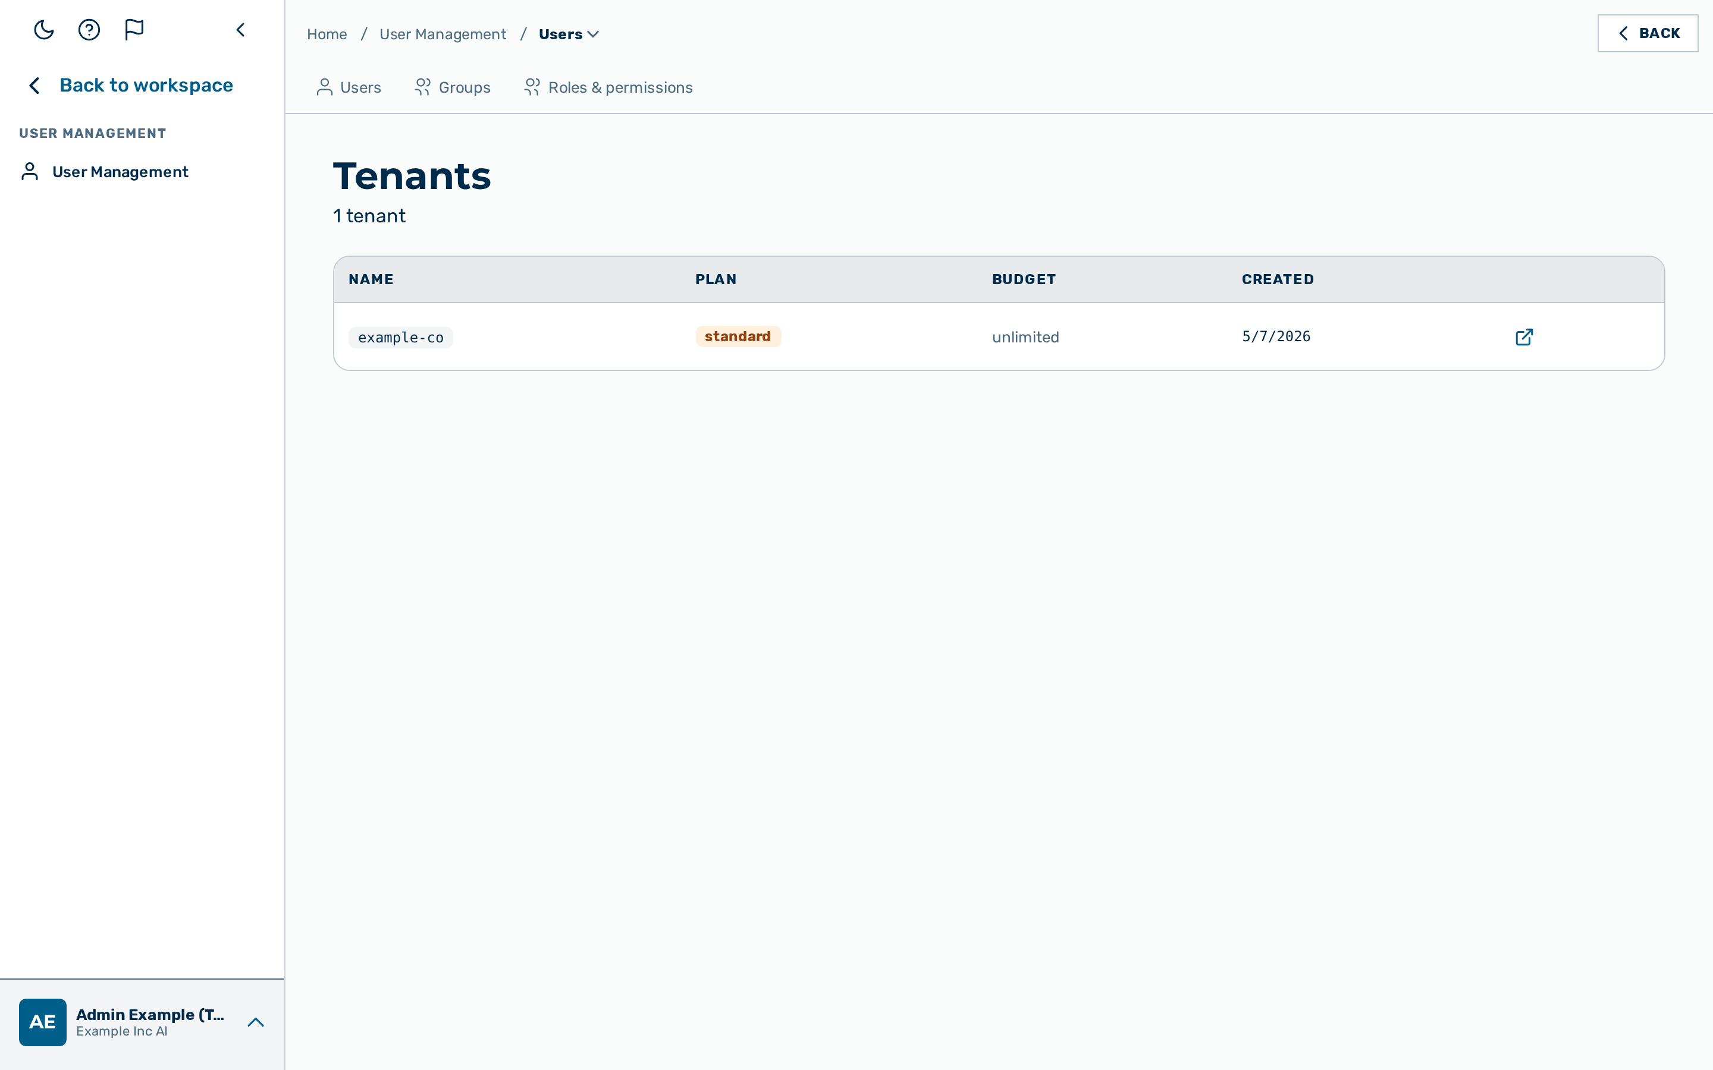The image size is (1713, 1070).
Task: Switch to the Users tab
Action: coord(349,88)
